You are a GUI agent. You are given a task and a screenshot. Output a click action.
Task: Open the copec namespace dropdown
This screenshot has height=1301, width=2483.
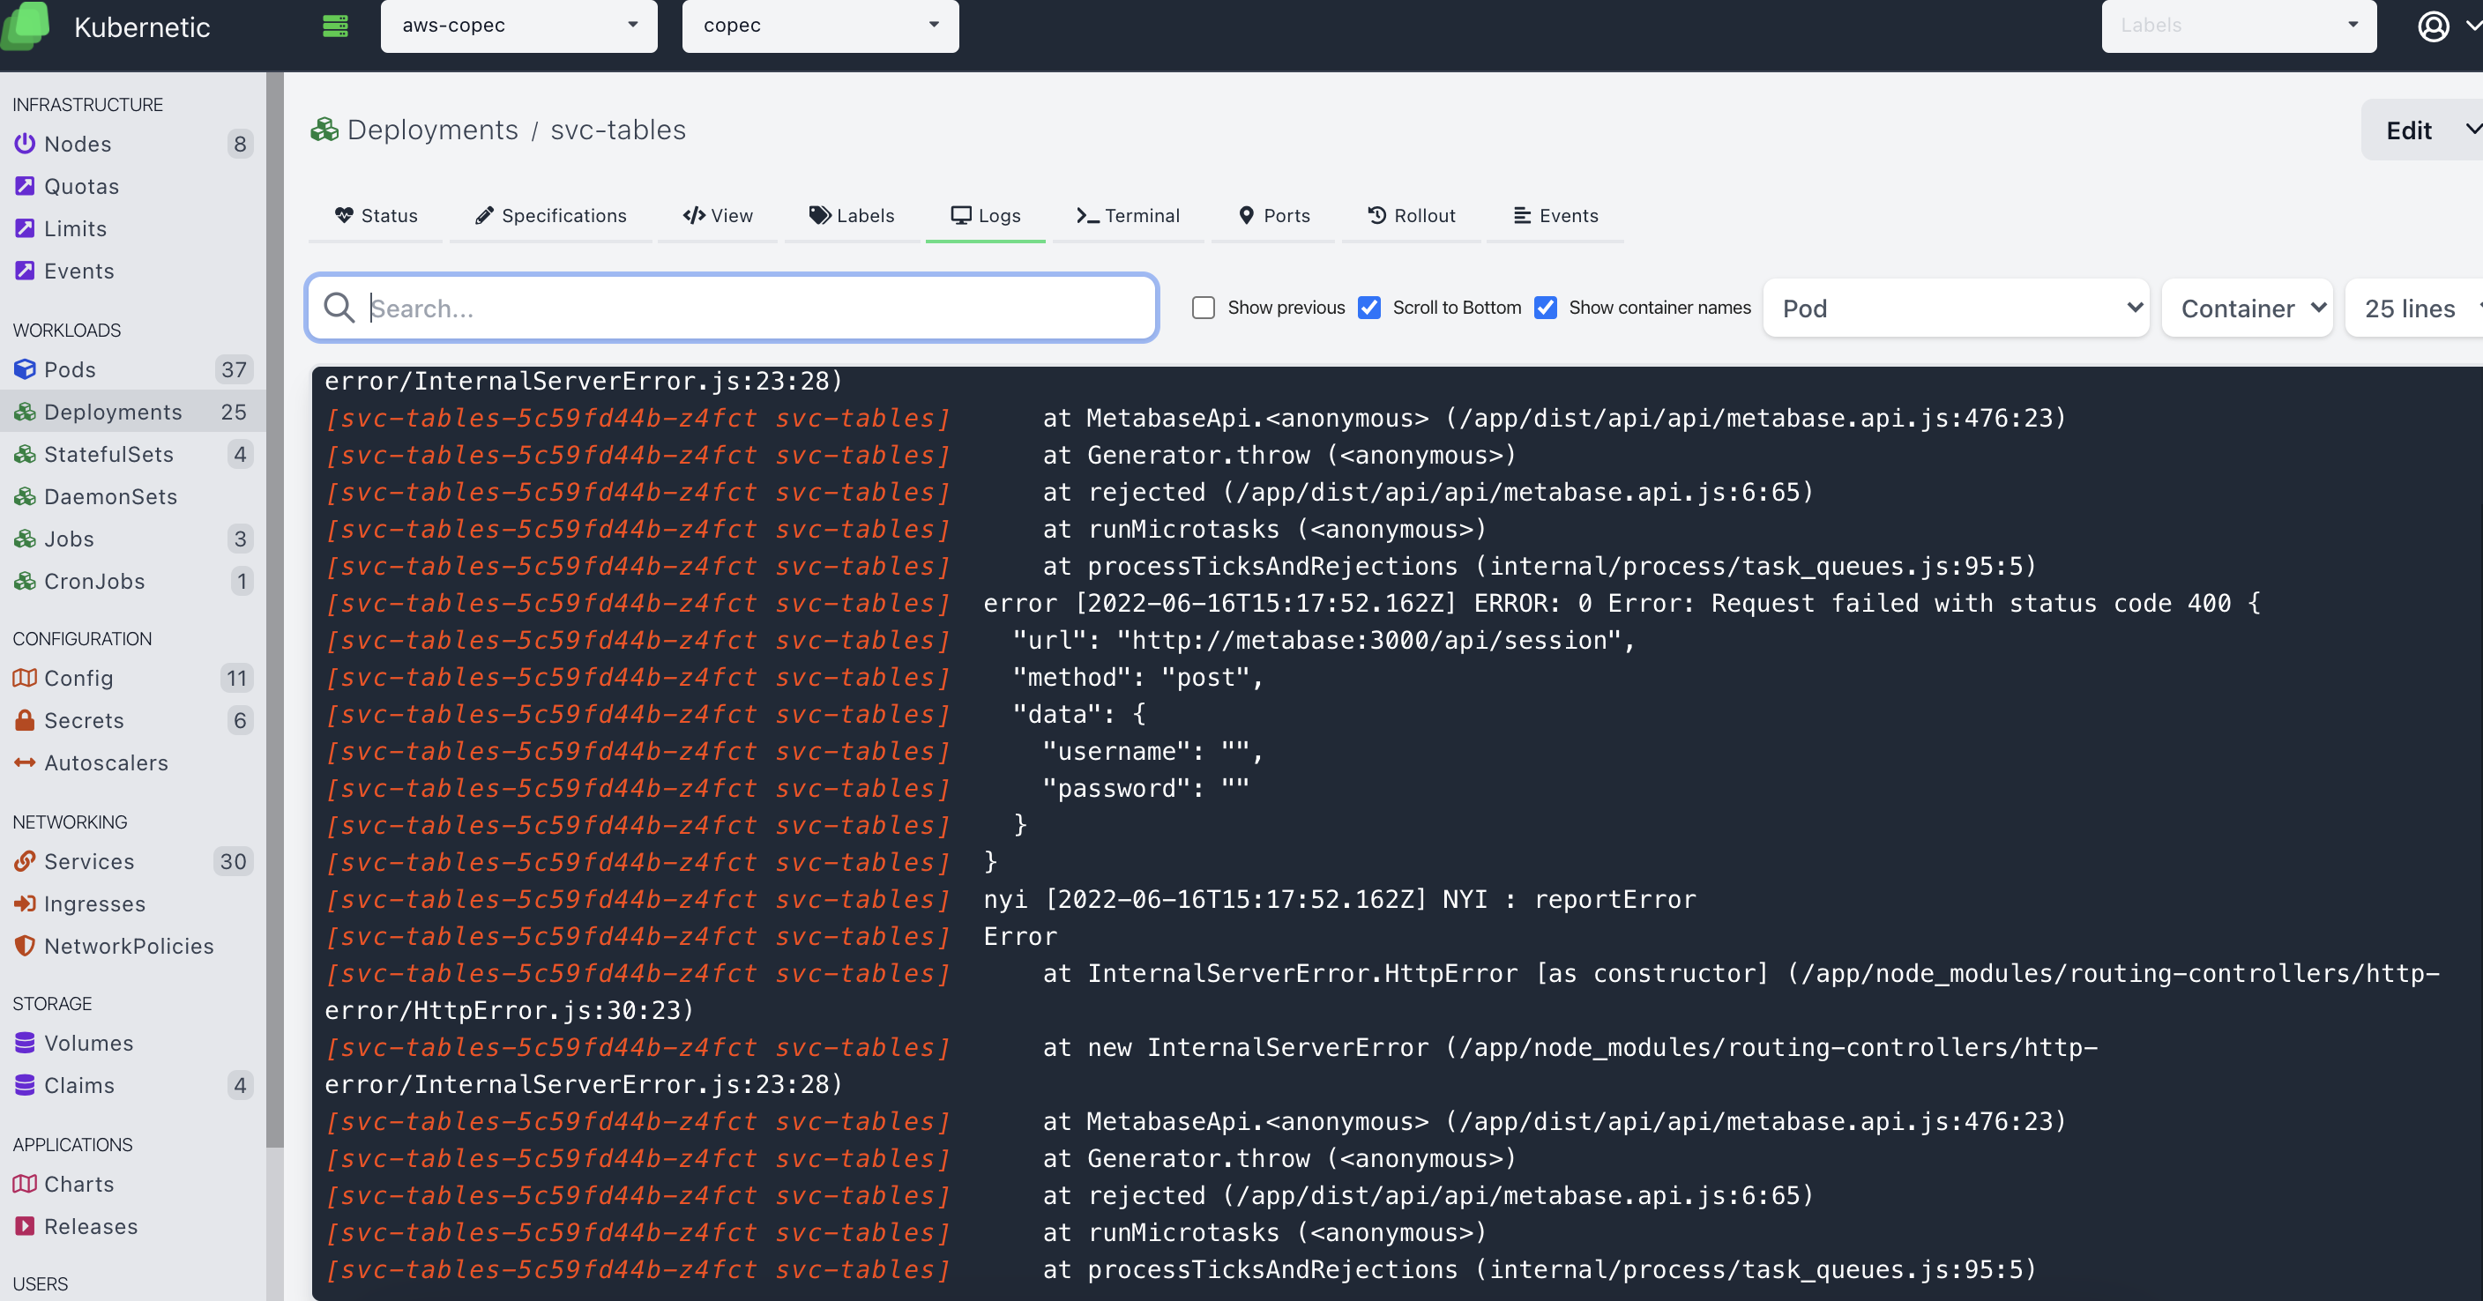click(820, 26)
